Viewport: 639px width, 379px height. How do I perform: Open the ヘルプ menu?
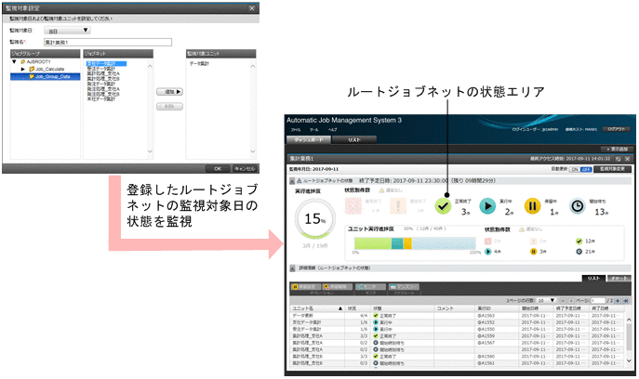(x=333, y=130)
